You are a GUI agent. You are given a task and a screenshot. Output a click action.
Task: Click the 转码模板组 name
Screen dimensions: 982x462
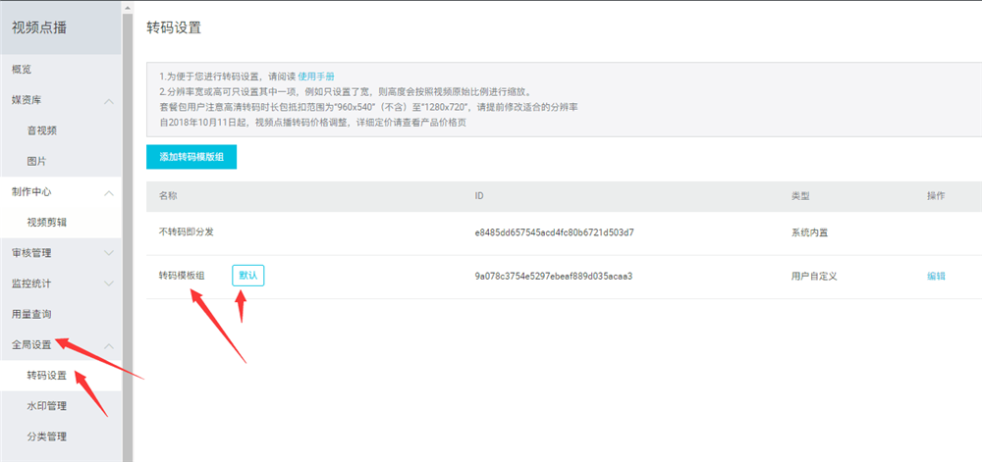[182, 276]
